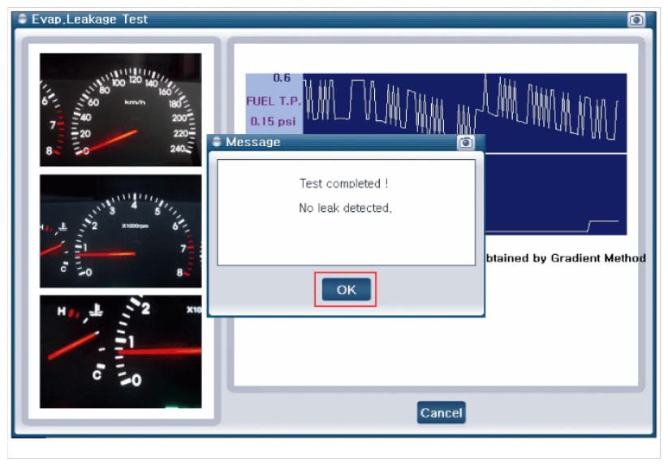Click the round icon beside Evap.Leakage Test title
Viewport: 668px width, 466px height.
coord(22,19)
